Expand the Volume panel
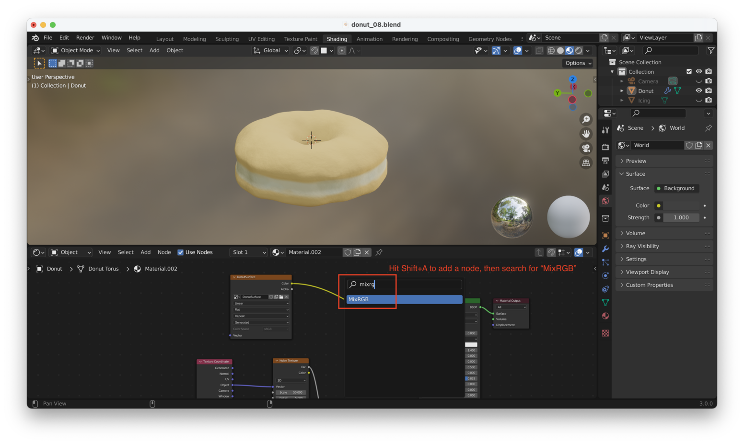 [x=636, y=233]
